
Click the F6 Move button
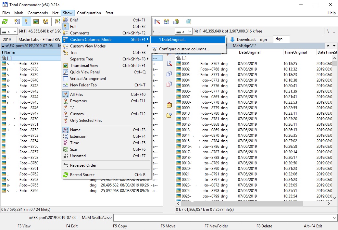168,226
